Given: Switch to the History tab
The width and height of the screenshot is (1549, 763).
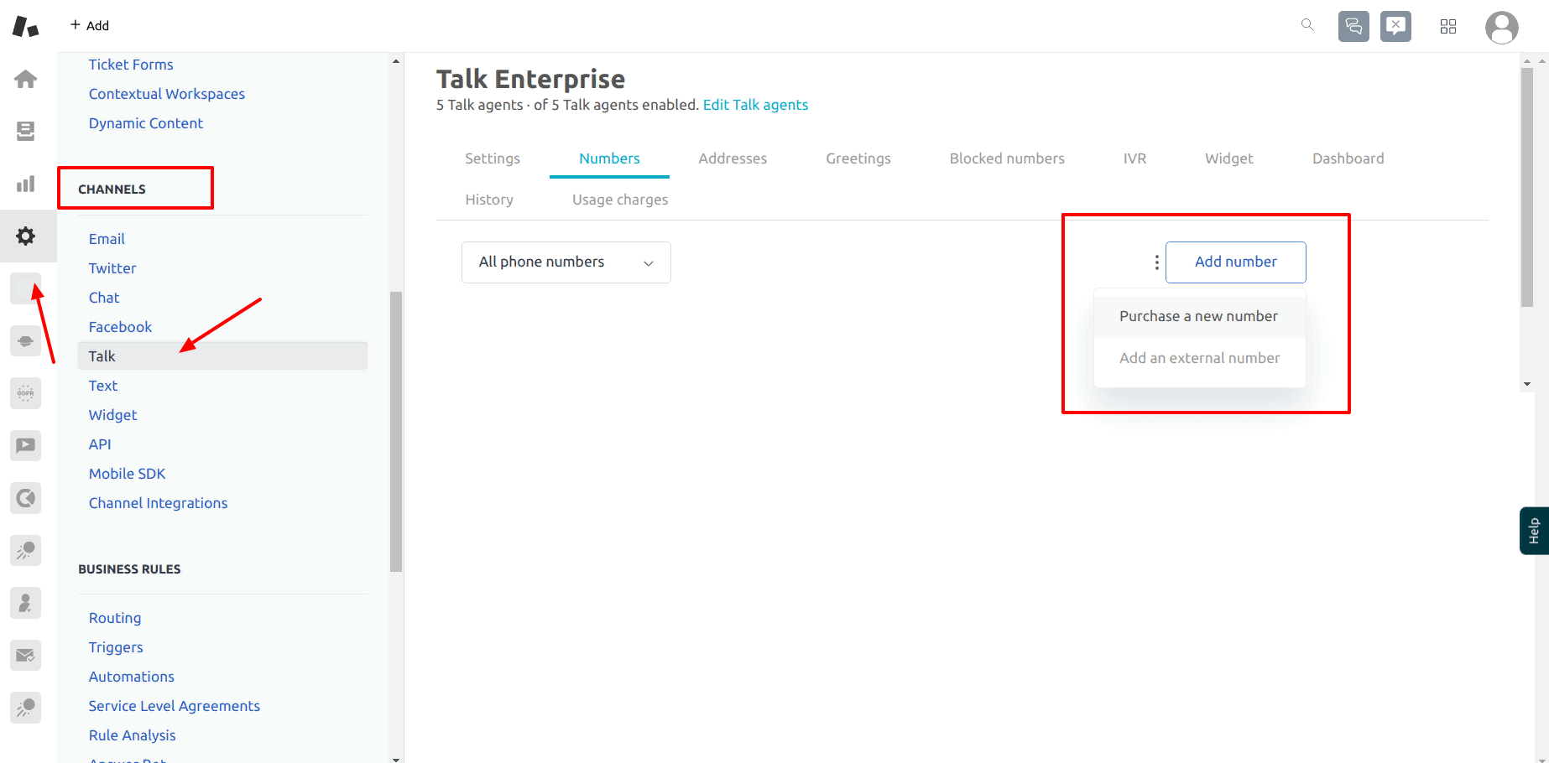Looking at the screenshot, I should [x=489, y=200].
